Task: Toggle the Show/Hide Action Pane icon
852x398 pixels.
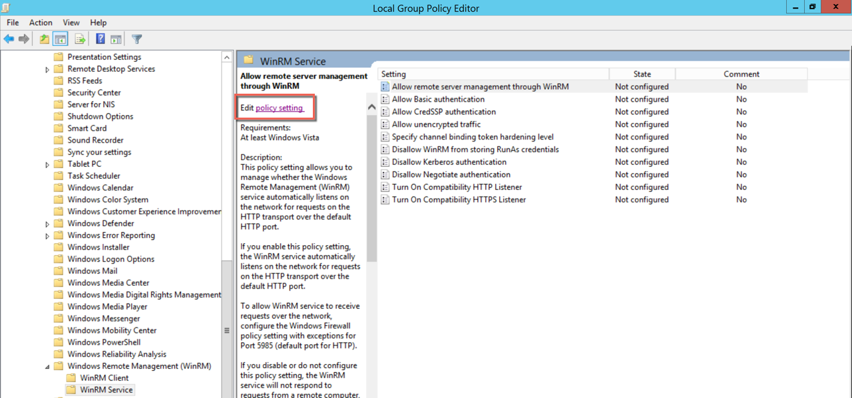Action: pos(116,39)
